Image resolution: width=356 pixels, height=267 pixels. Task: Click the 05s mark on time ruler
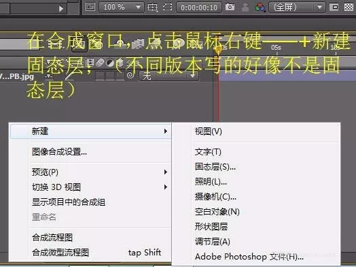pos(276,48)
